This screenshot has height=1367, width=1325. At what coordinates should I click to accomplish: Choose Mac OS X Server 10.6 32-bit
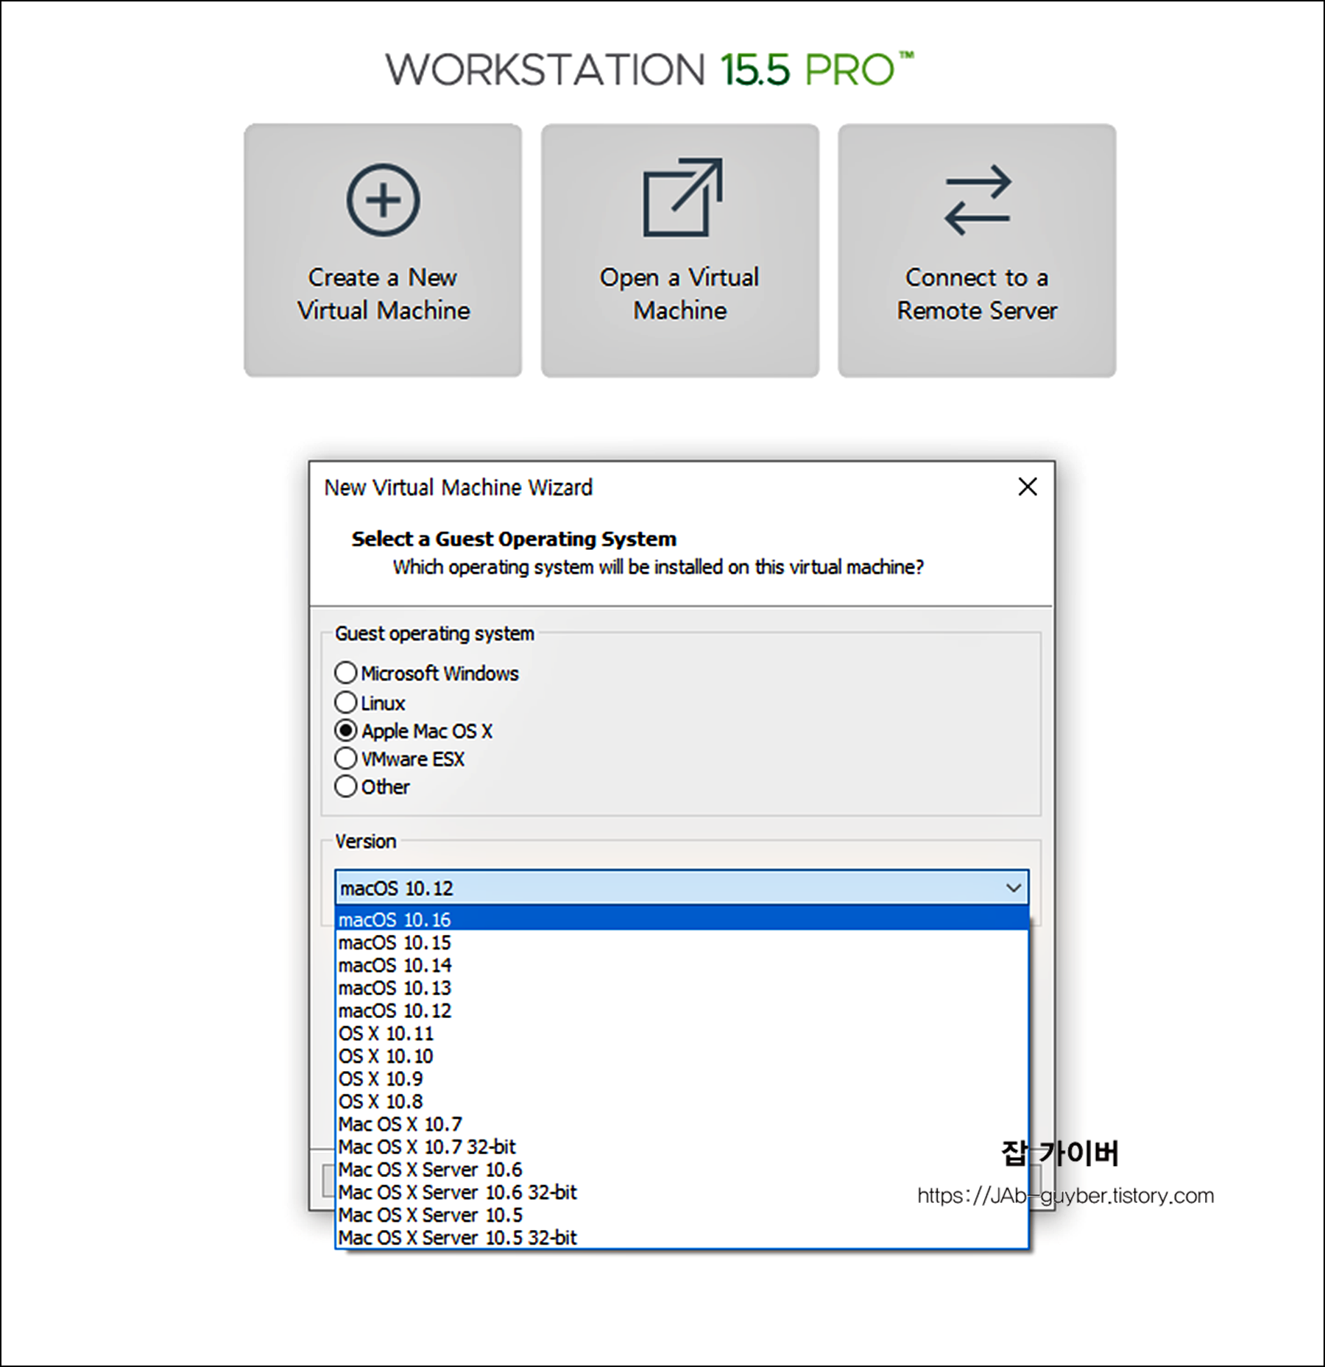[x=682, y=1193]
